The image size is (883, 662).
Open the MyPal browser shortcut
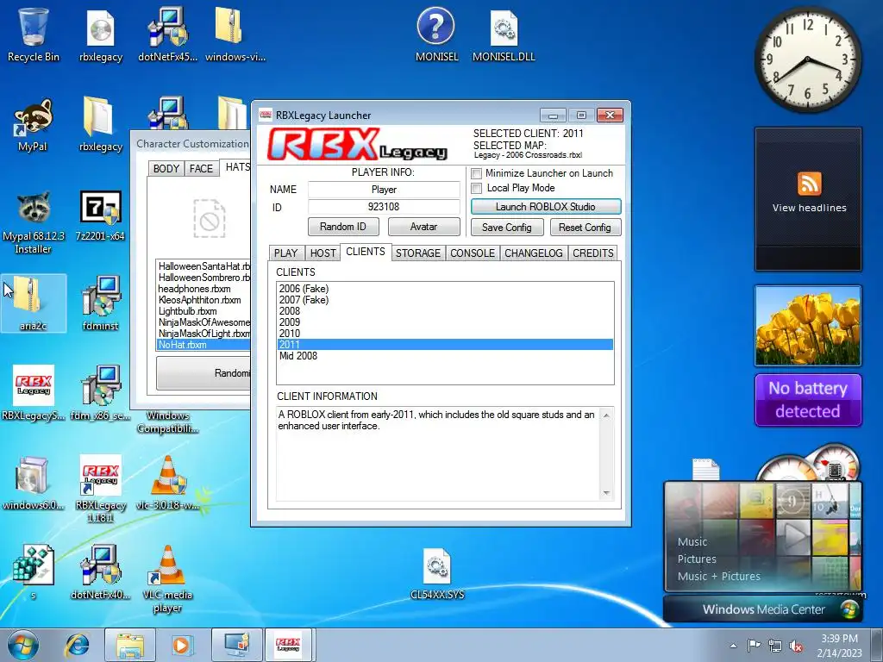pos(33,125)
